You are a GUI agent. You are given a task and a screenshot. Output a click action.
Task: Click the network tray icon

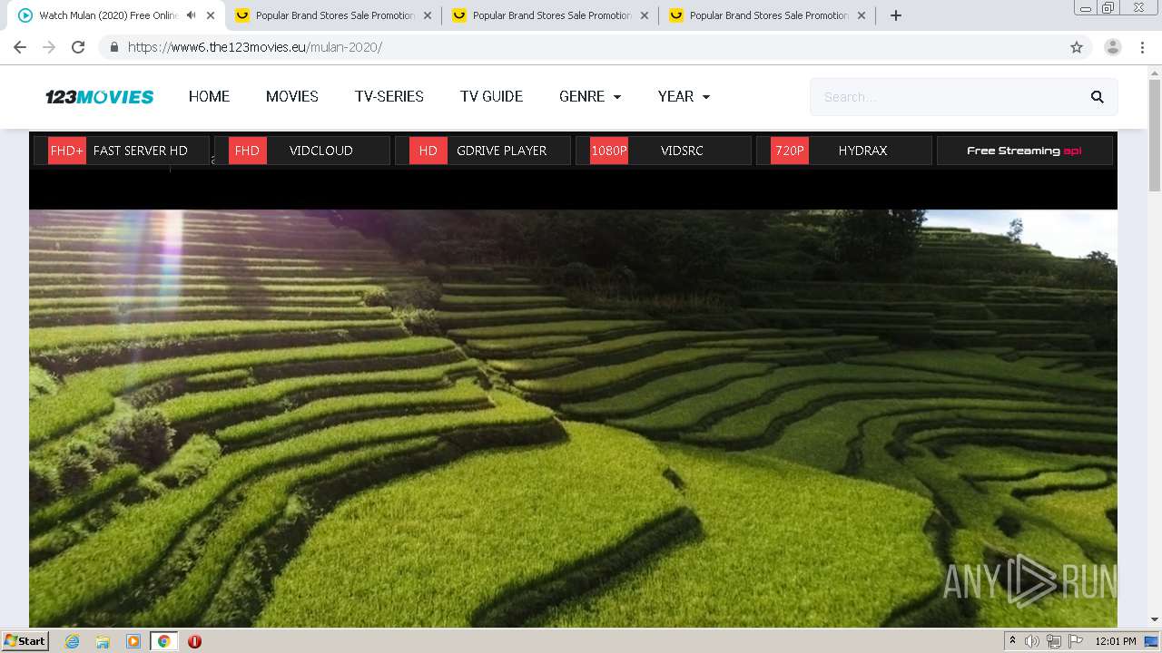tap(1053, 641)
